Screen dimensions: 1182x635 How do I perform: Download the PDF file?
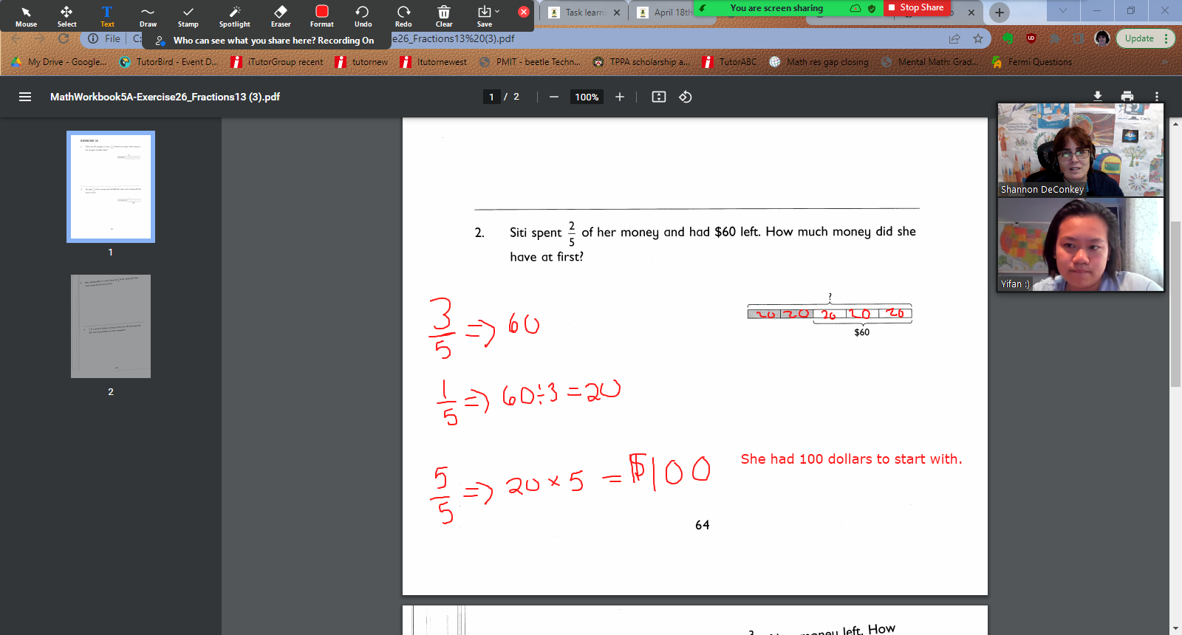[1098, 97]
